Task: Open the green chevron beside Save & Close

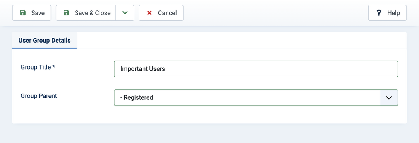Action: click(125, 13)
